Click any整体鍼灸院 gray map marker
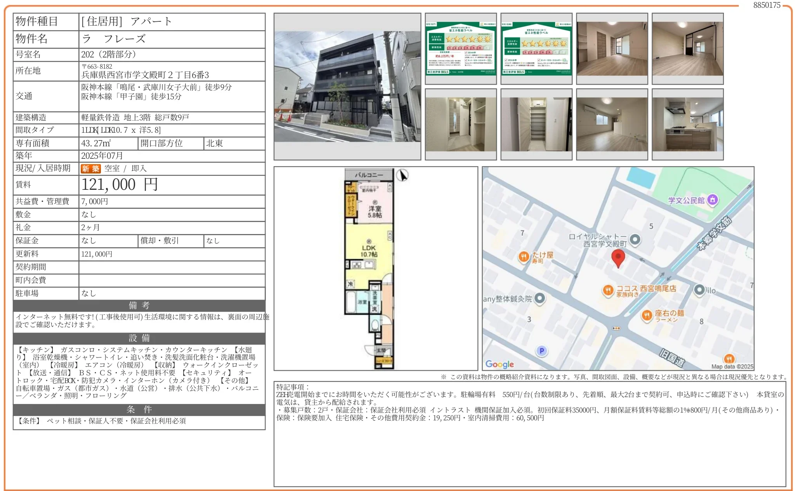Viewport: 798px width, 491px height. pos(540,298)
